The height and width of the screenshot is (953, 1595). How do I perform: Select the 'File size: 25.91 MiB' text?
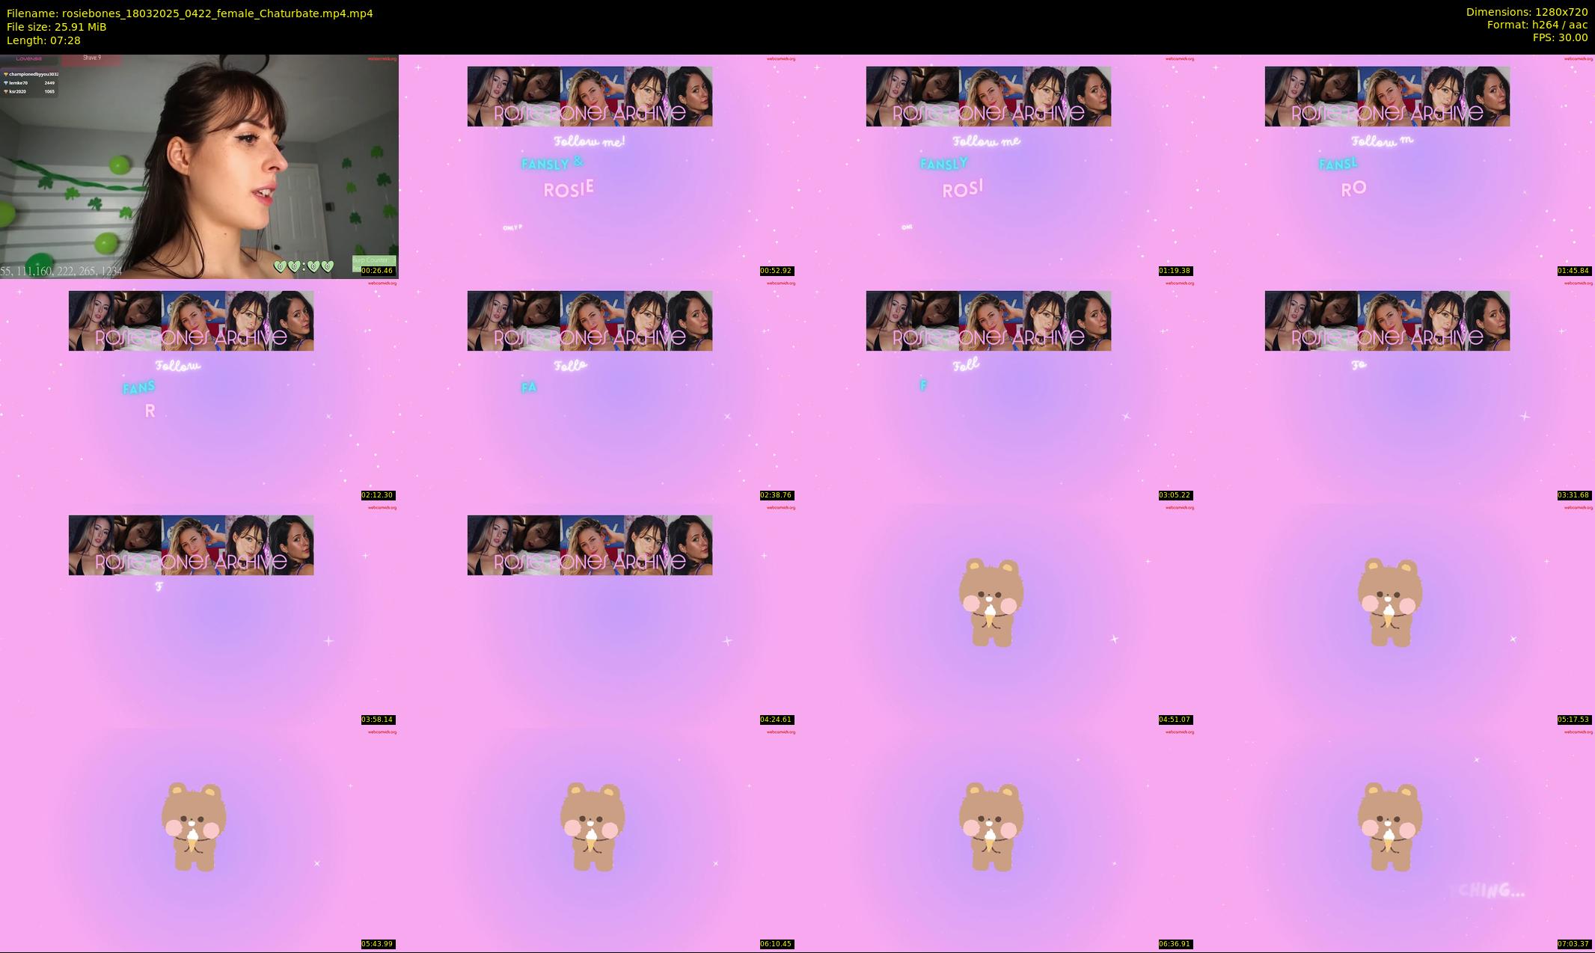(57, 27)
